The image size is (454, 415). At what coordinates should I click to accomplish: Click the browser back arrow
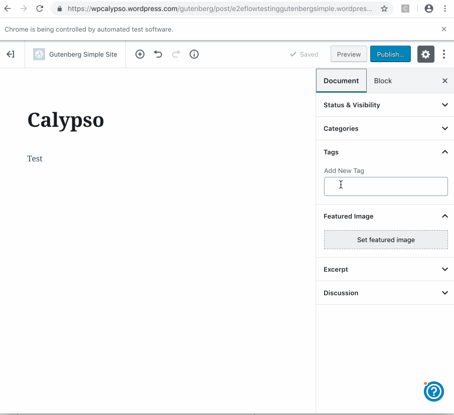tap(8, 9)
